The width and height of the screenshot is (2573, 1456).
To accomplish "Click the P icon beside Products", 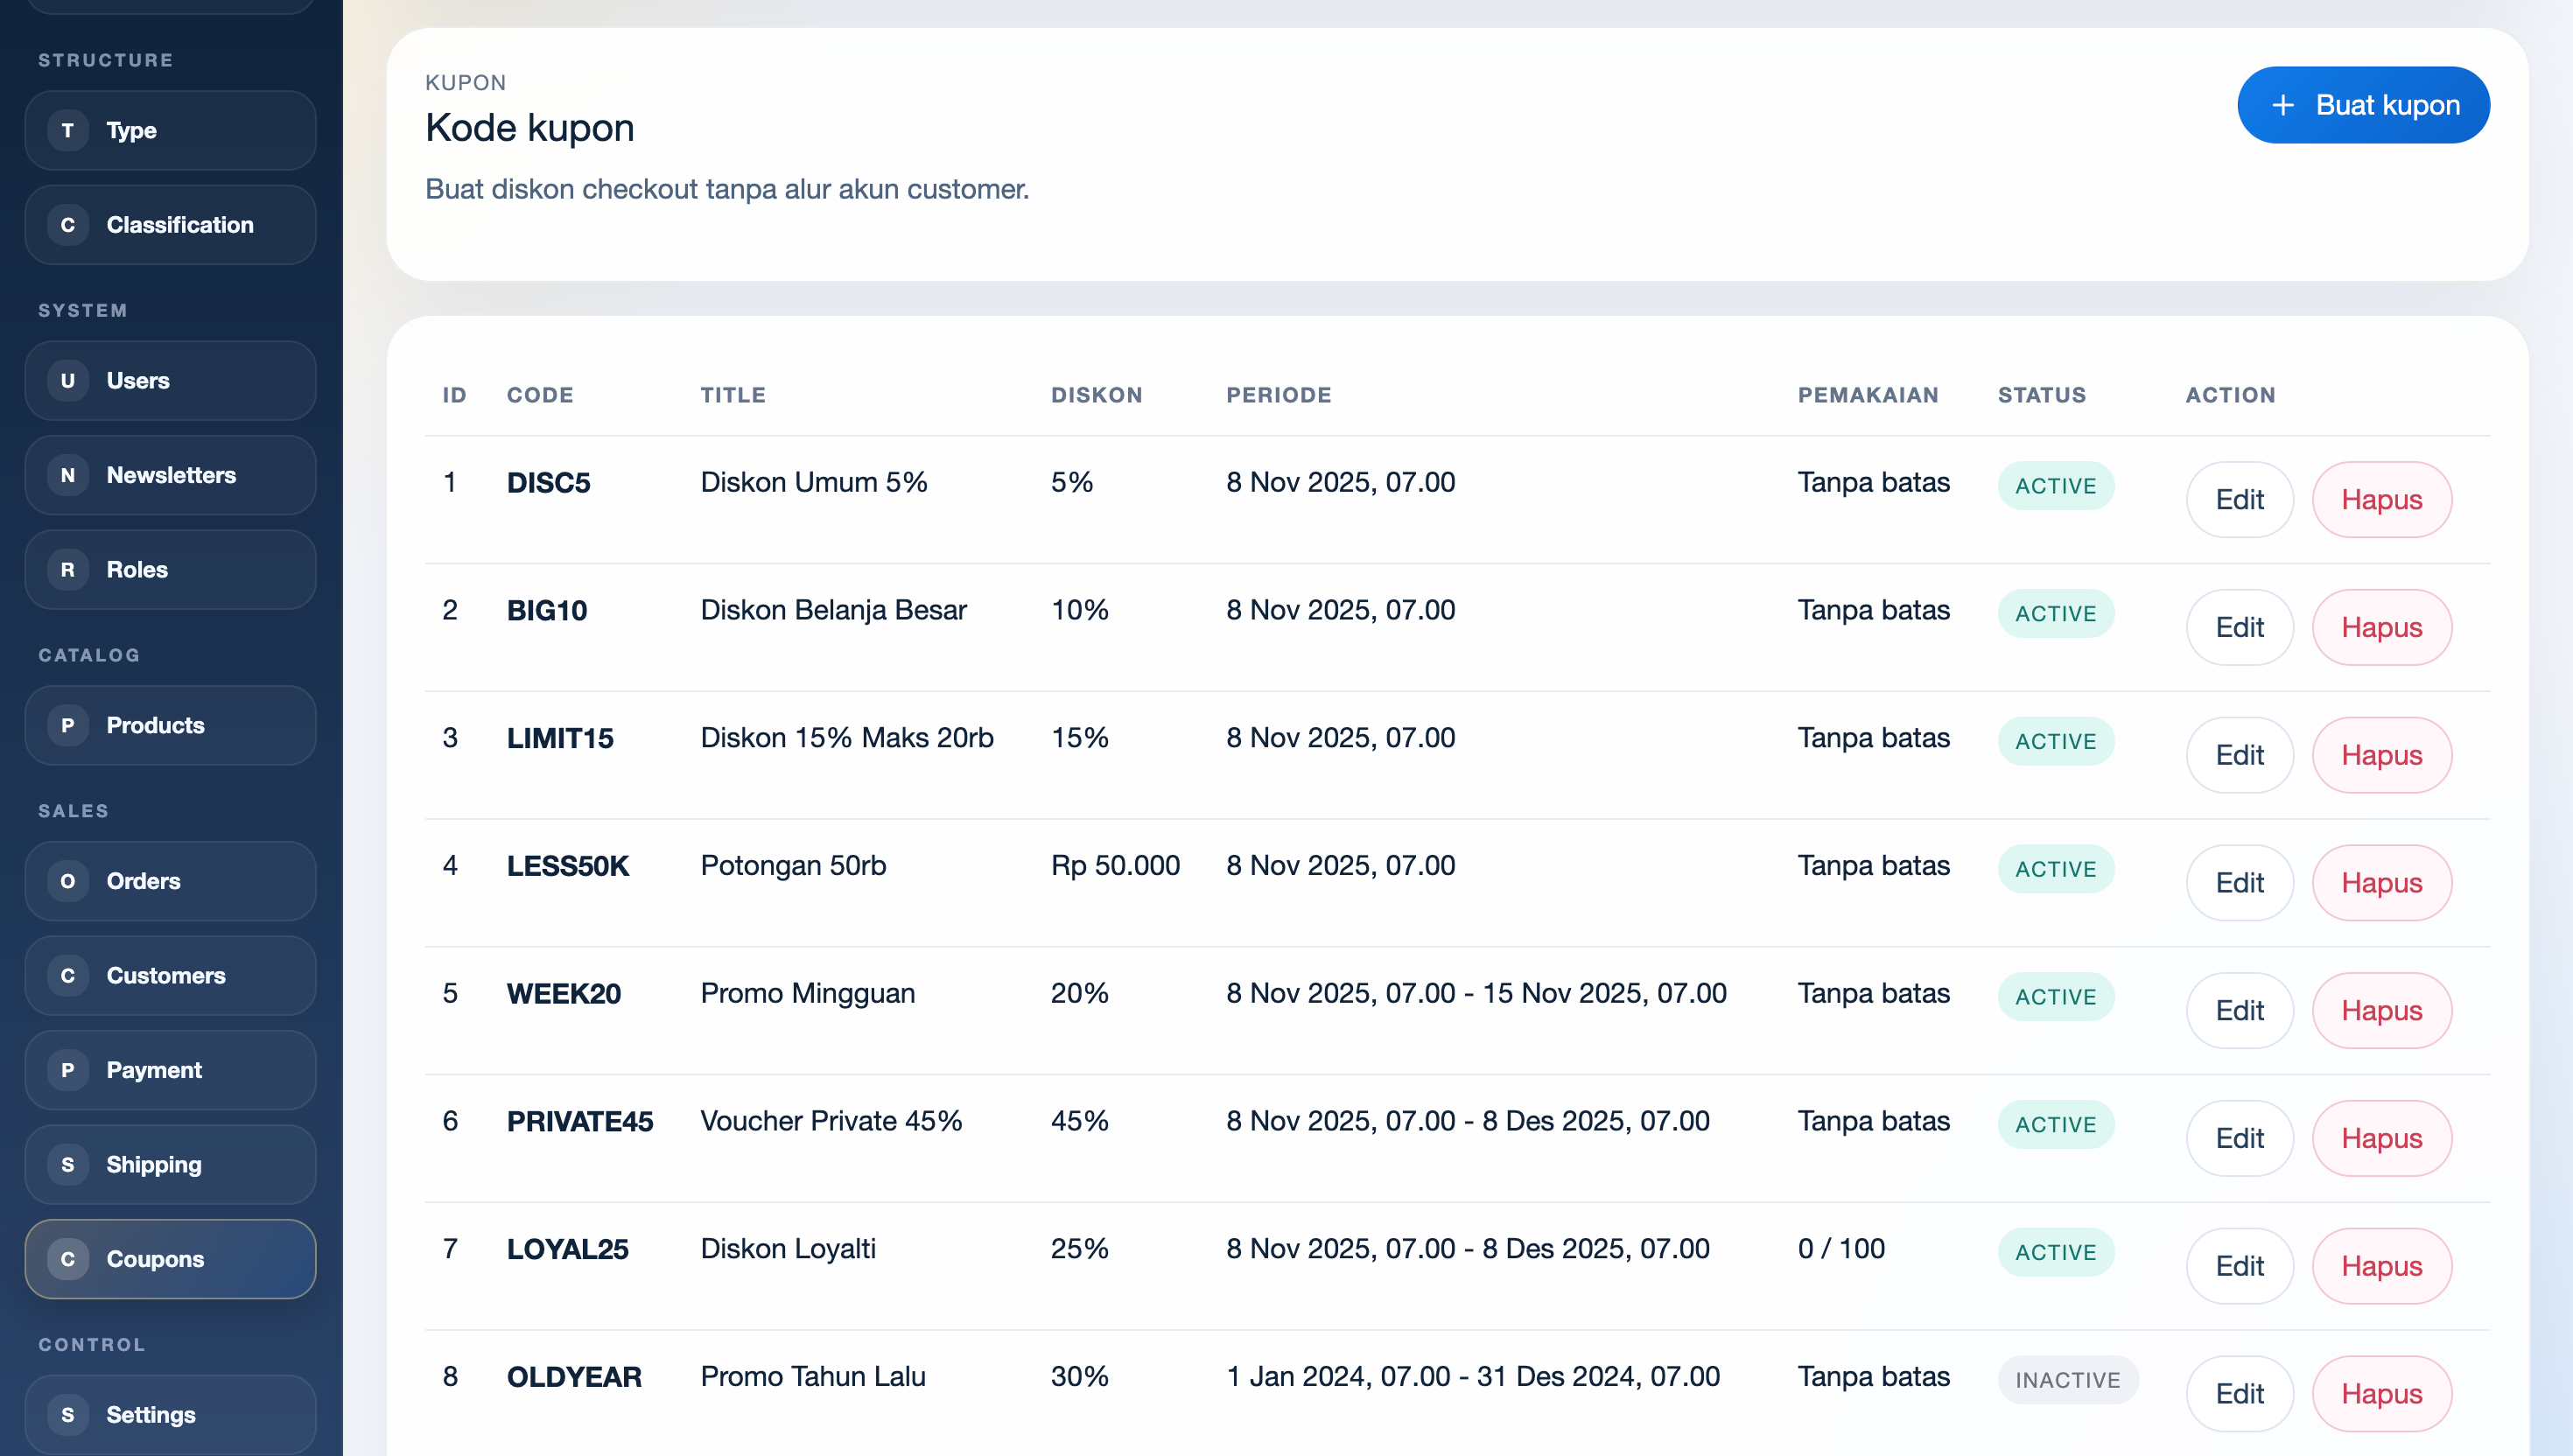I will pyautogui.click(x=68, y=725).
